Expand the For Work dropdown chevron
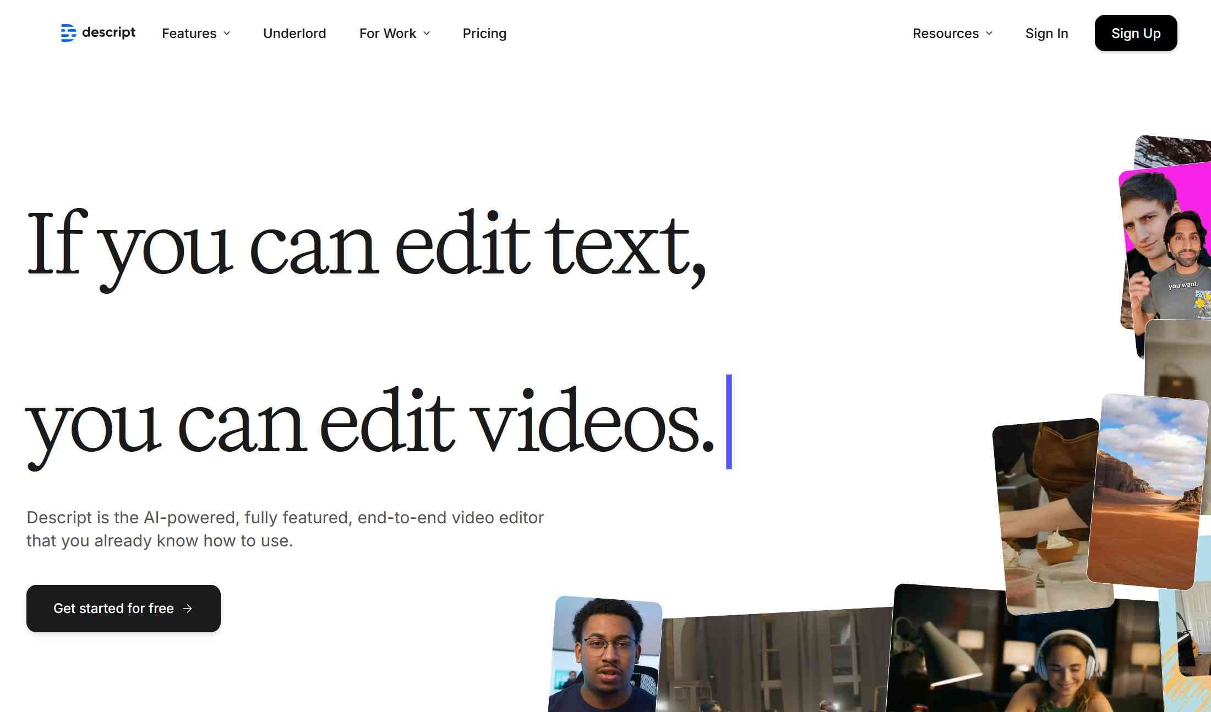The height and width of the screenshot is (712, 1211). [427, 34]
